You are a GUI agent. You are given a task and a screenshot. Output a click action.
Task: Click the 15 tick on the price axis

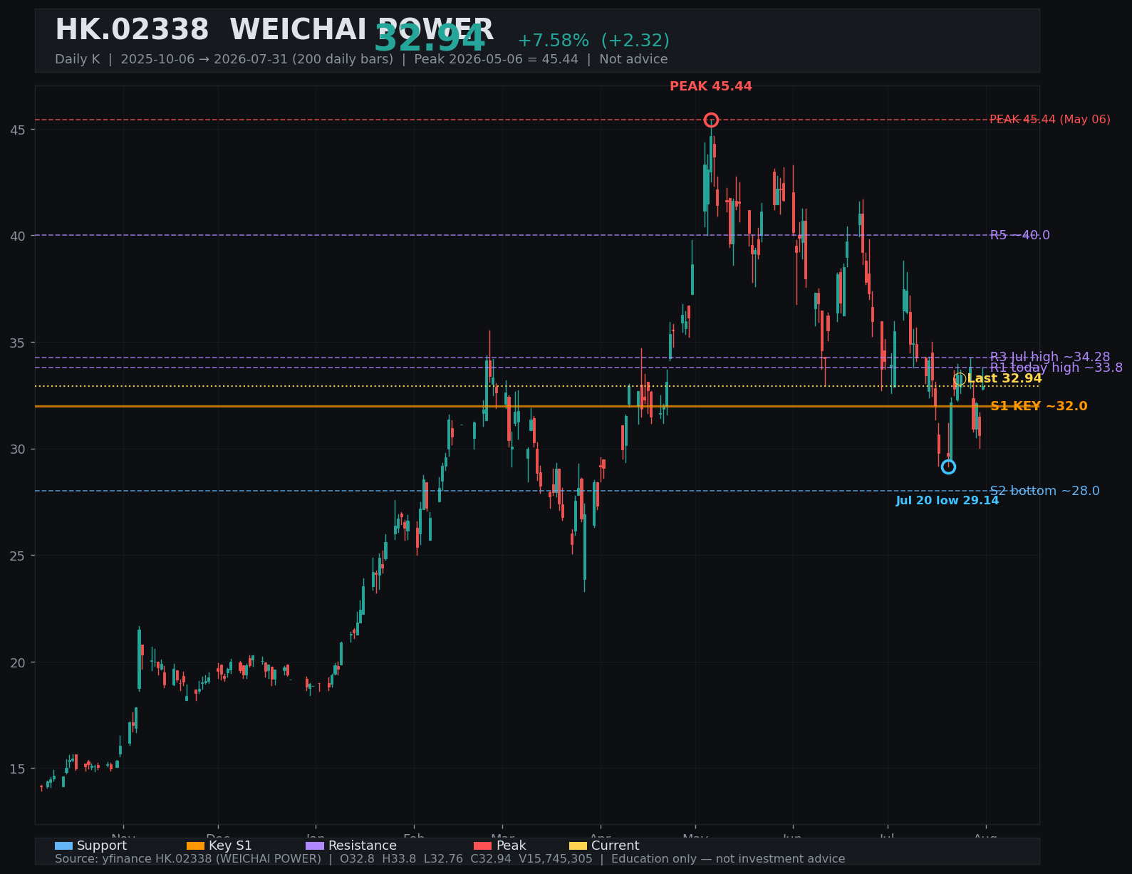click(x=18, y=769)
